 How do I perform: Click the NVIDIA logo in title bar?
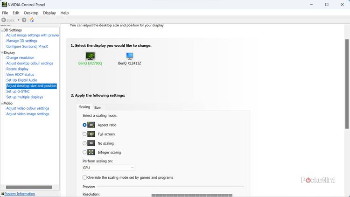(x=4, y=4)
